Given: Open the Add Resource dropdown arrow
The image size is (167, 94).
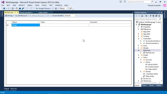Looking at the screenshot, I should [x=28, y=16].
